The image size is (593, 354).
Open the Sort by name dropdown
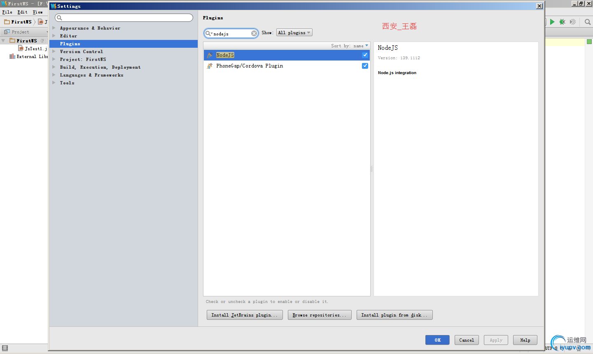click(x=350, y=46)
